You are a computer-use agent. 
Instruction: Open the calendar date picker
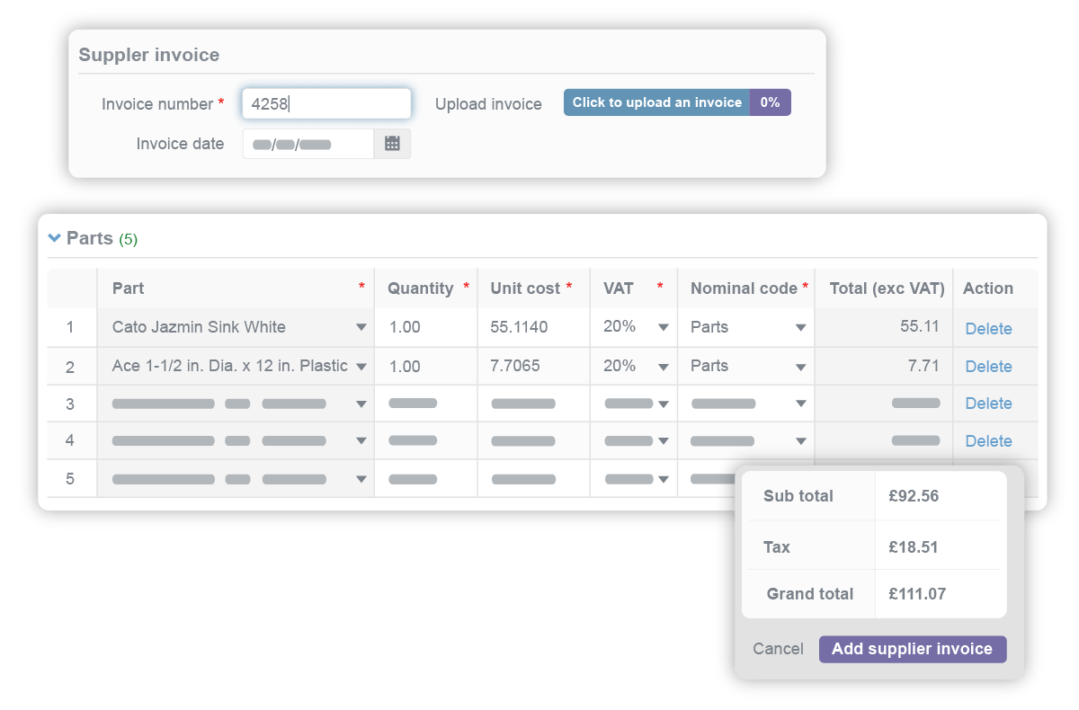click(392, 143)
